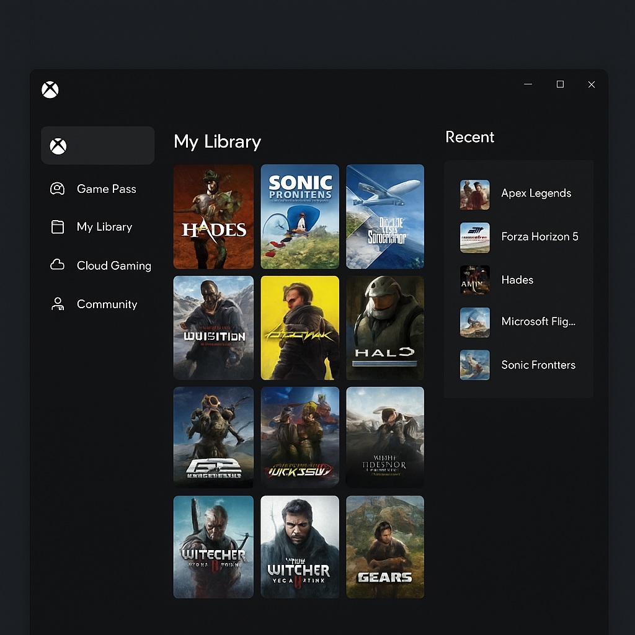
Task: Go to Cloud Gaming in sidebar
Action: pyautogui.click(x=113, y=265)
